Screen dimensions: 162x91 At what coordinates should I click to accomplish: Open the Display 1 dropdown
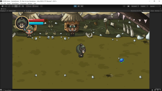click(x=4, y=11)
